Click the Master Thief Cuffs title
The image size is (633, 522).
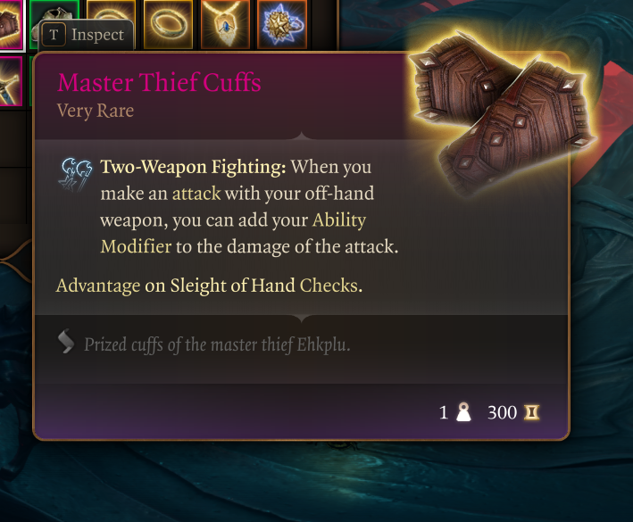(159, 83)
